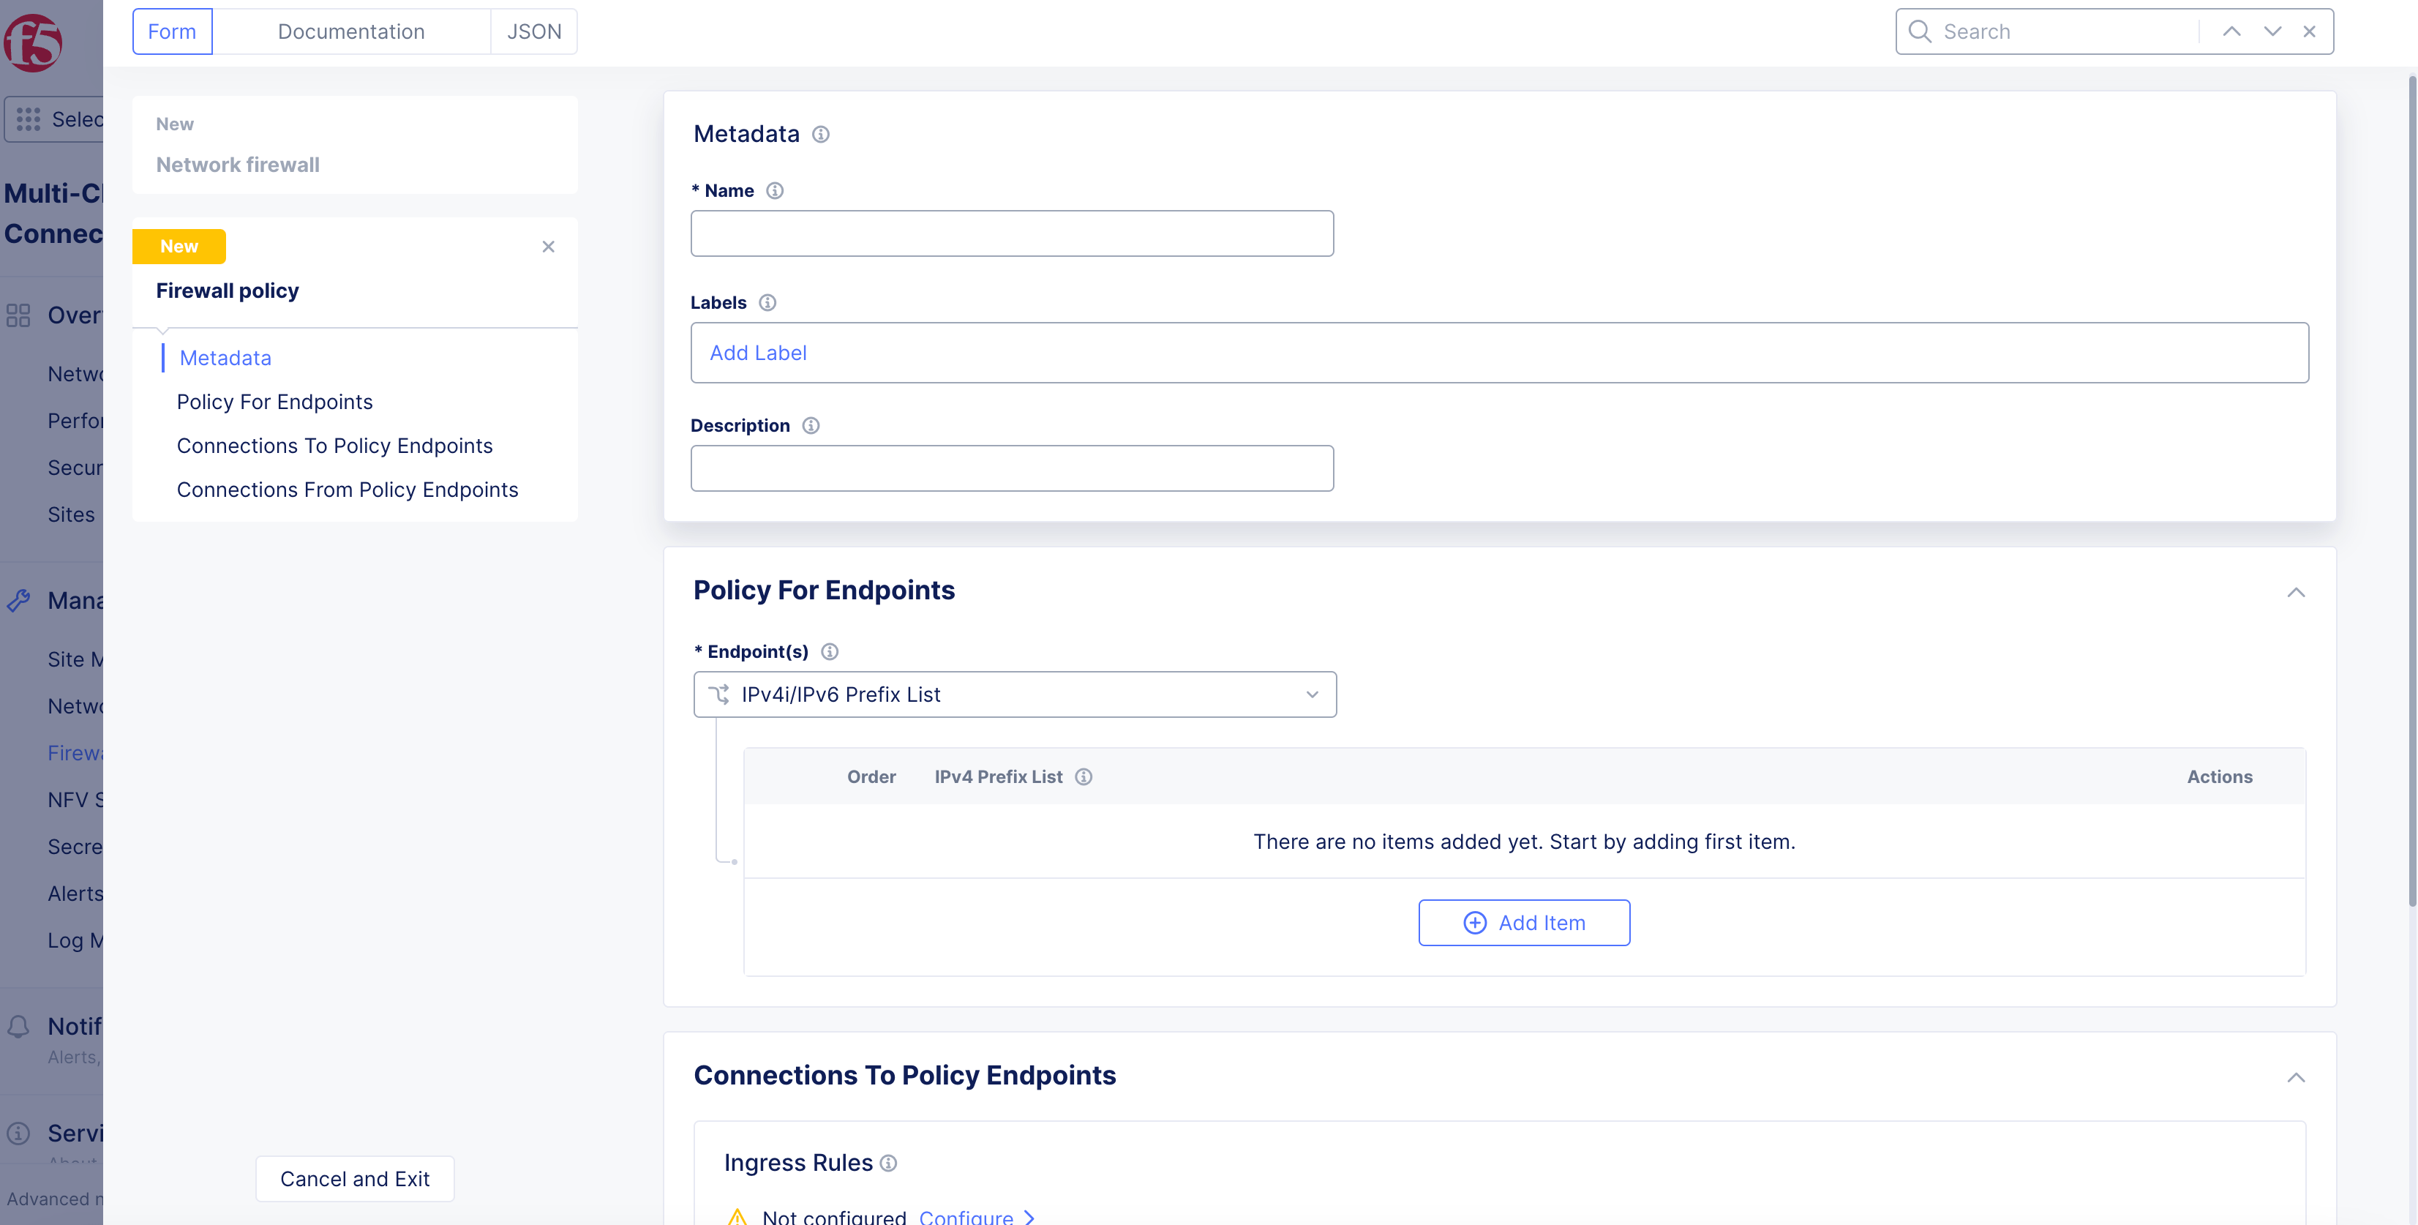Close the Firewall policy panel

click(548, 246)
